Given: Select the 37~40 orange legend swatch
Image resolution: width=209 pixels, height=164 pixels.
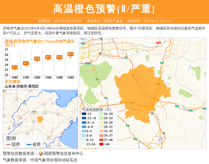Looking at the screenshot, I should click(101, 140).
